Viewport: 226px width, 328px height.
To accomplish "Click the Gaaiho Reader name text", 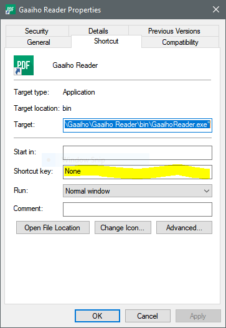I will click(x=75, y=65).
